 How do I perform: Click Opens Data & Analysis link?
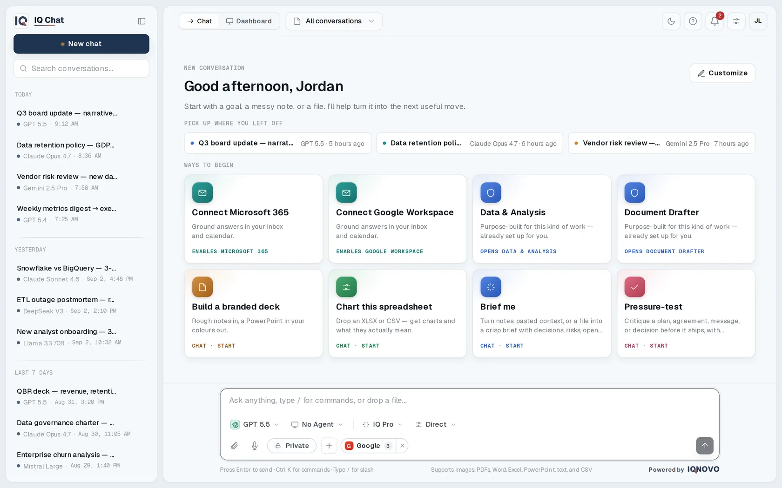[518, 251]
